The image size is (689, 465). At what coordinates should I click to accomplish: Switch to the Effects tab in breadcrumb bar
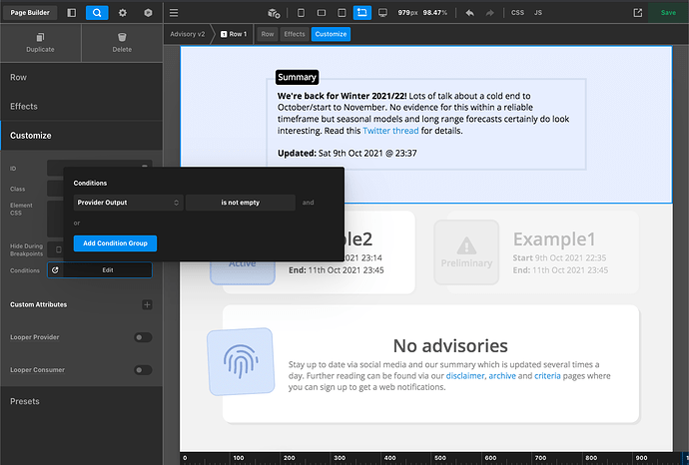295,34
